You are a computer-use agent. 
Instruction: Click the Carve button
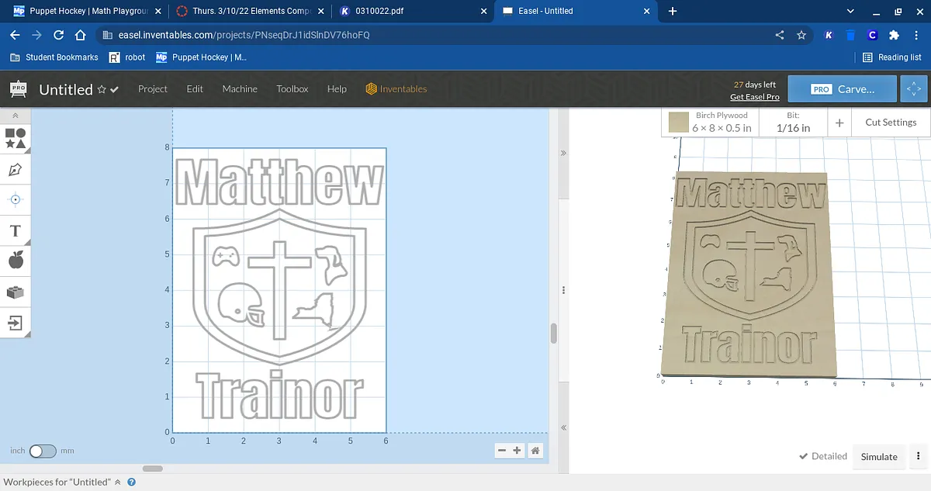tap(842, 89)
